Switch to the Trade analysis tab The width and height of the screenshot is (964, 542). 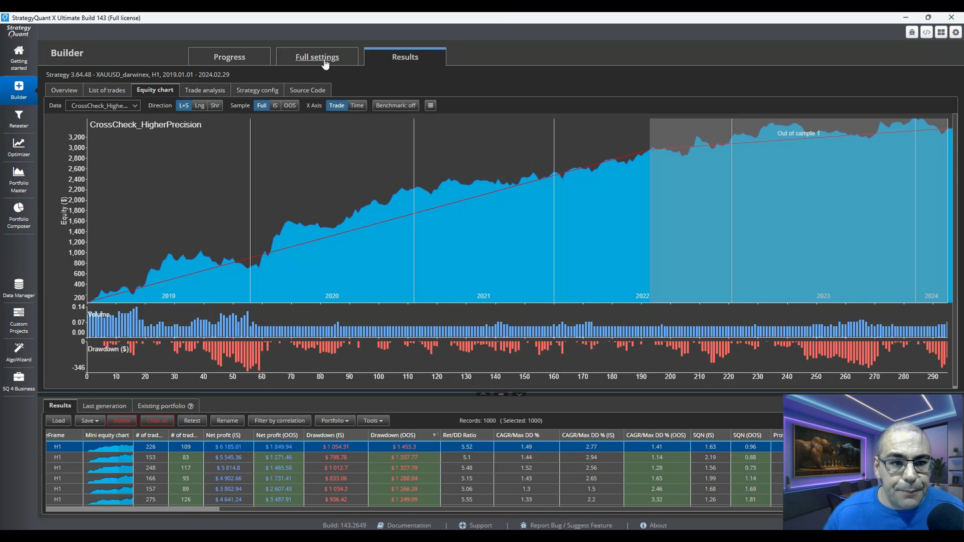205,90
